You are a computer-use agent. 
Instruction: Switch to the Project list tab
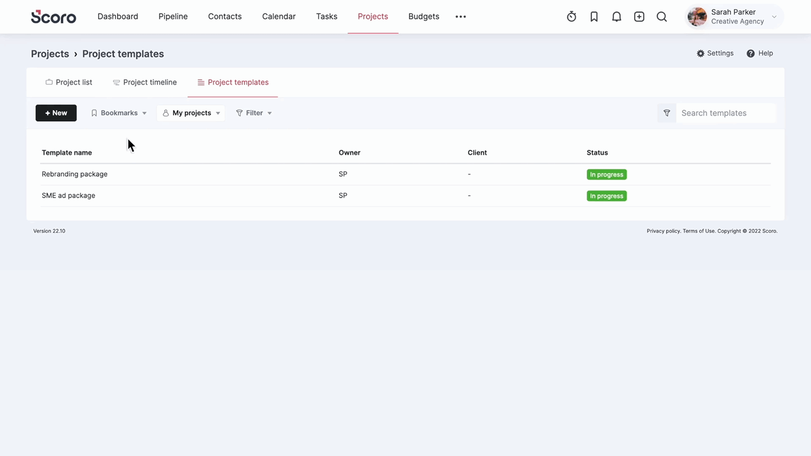[69, 82]
